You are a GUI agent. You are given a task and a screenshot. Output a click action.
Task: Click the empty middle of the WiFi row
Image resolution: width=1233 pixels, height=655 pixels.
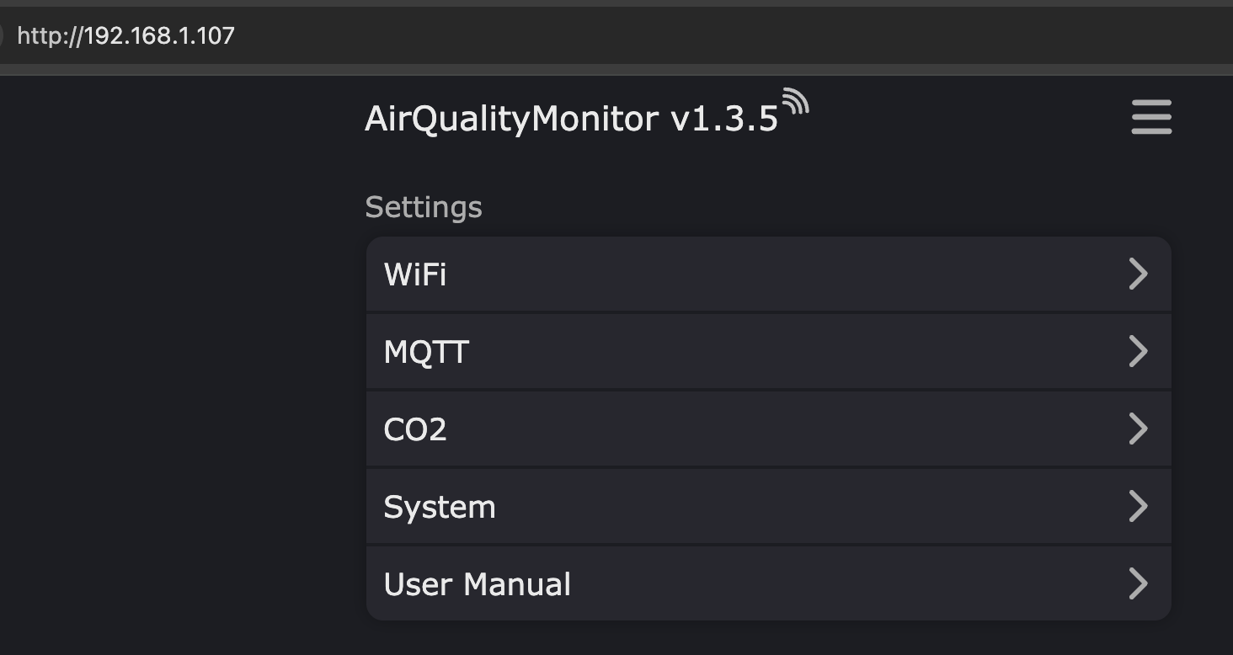pos(758,274)
